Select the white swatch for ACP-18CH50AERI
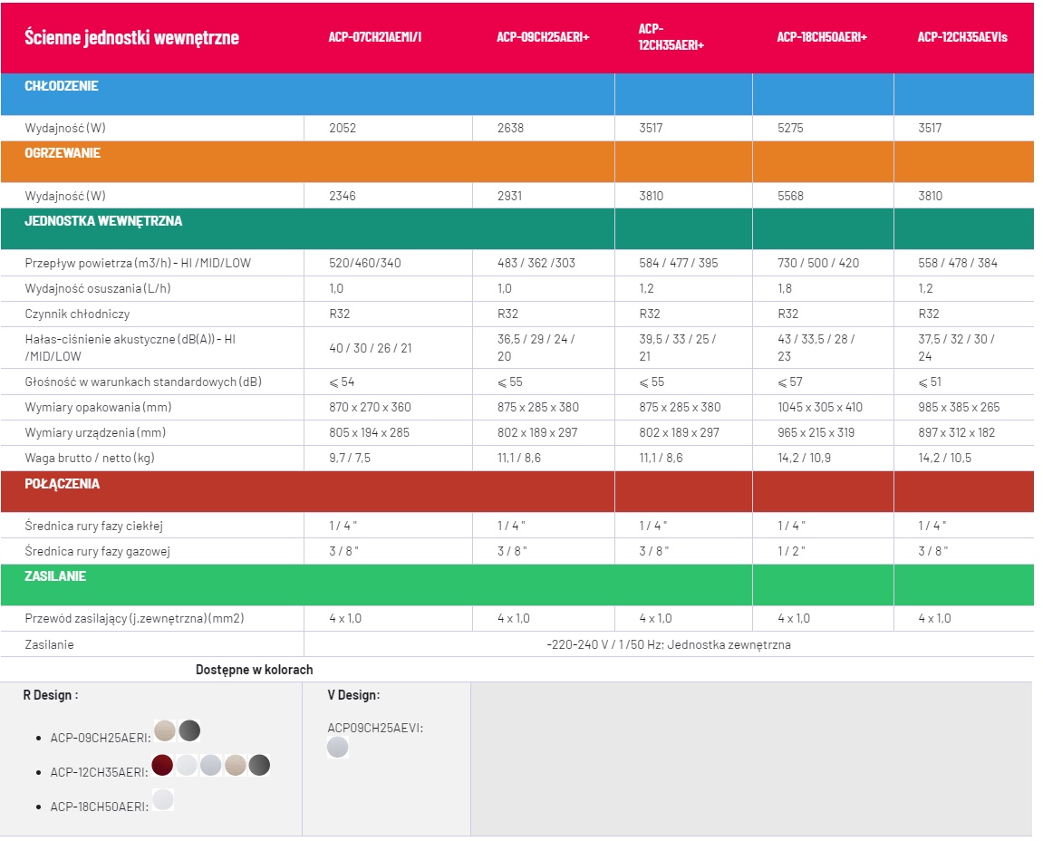This screenshot has width=1043, height=841. [163, 799]
